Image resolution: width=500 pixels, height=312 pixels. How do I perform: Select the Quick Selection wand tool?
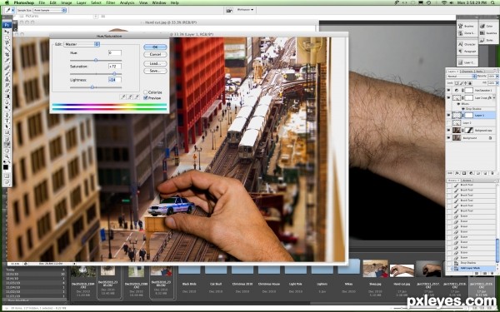(x=7, y=48)
